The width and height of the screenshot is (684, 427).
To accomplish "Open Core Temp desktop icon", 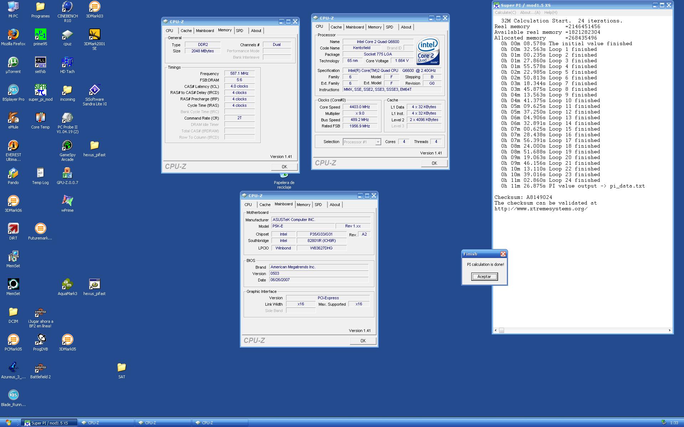I will 40,118.
